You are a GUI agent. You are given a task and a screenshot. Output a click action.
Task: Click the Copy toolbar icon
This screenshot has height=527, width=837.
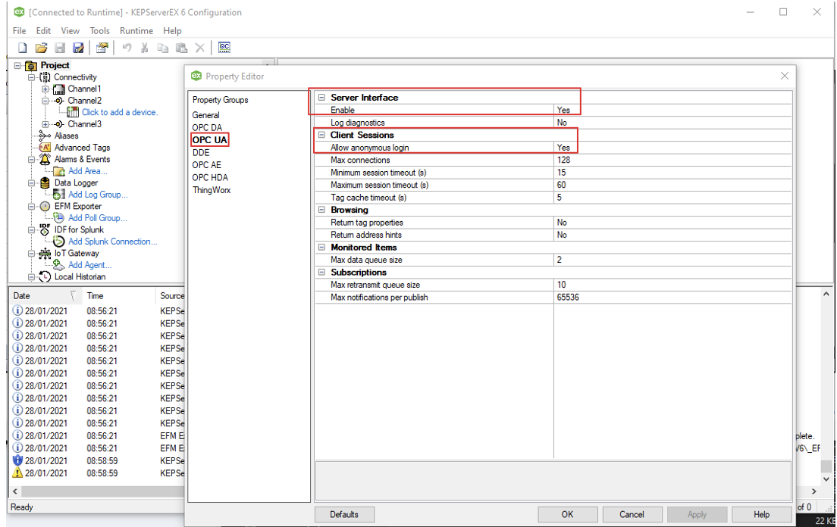(163, 48)
